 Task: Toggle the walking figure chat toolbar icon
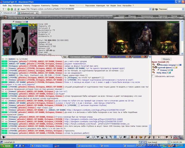click(107, 137)
